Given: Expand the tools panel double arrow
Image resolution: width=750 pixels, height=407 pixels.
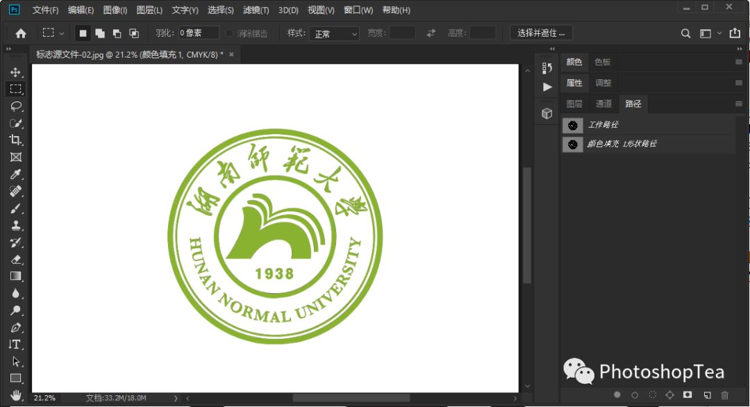Looking at the screenshot, I should pos(8,49).
